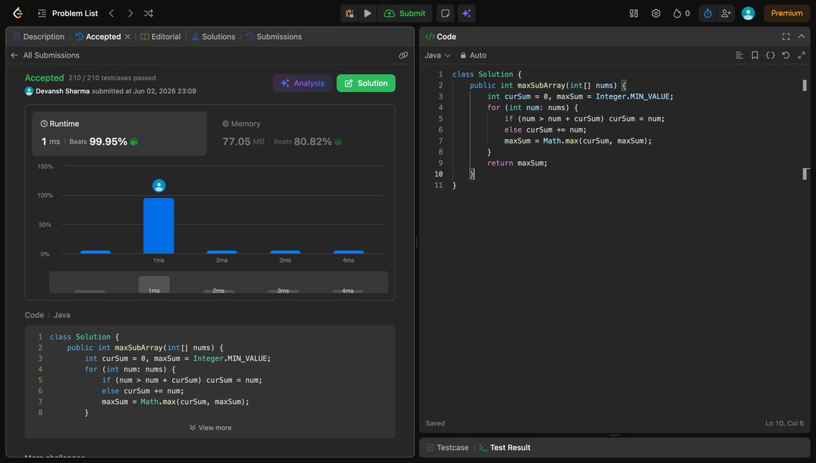
Task: Click the invite user icon
Action: tap(726, 13)
